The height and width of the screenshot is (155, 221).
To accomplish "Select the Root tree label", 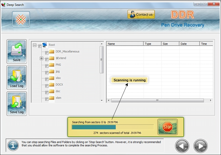I will tap(52, 45).
